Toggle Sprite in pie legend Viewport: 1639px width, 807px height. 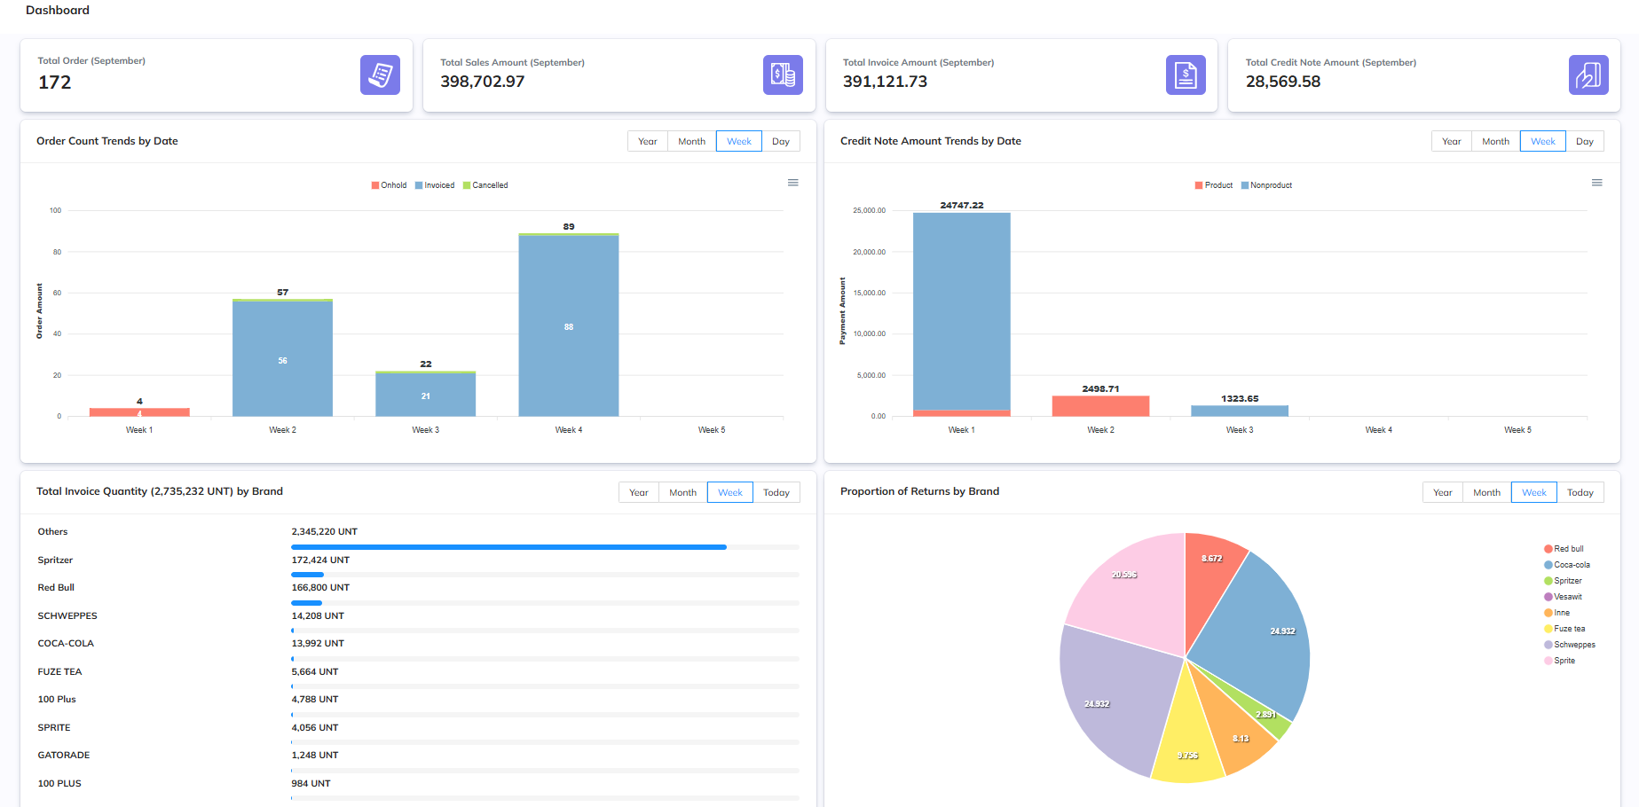pyautogui.click(x=1559, y=661)
